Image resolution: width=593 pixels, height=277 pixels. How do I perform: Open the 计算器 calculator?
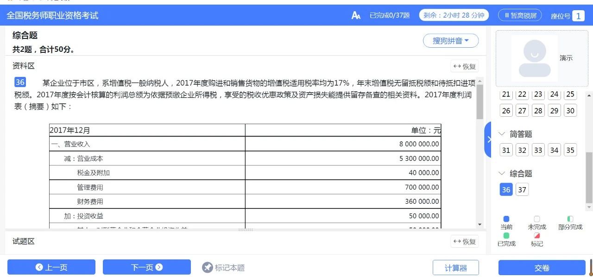pyautogui.click(x=456, y=267)
